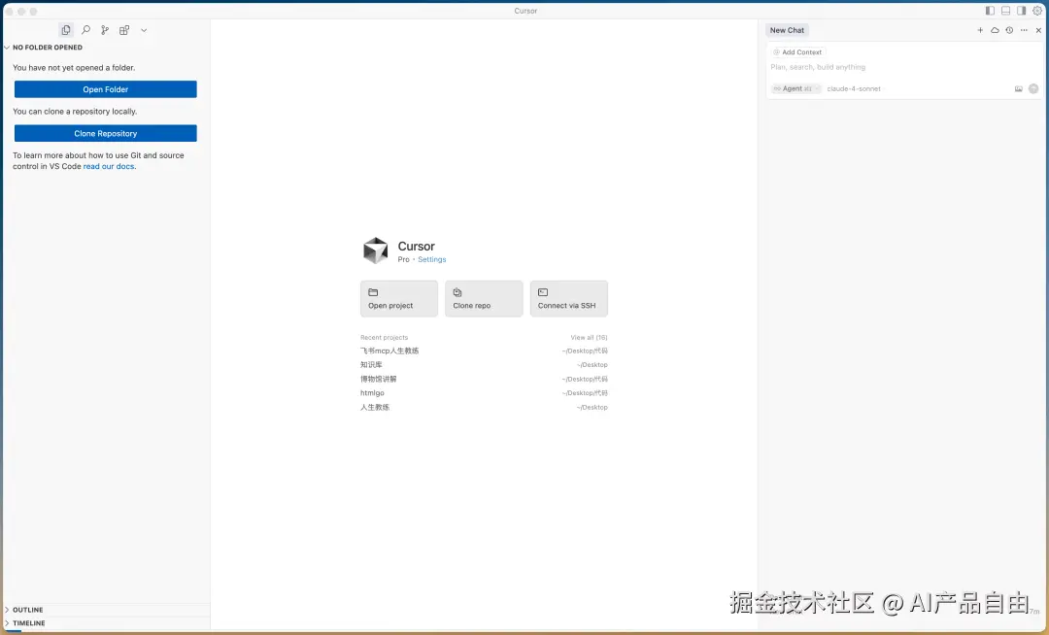
Task: Open the Agent mode dropdown
Action: 796,89
